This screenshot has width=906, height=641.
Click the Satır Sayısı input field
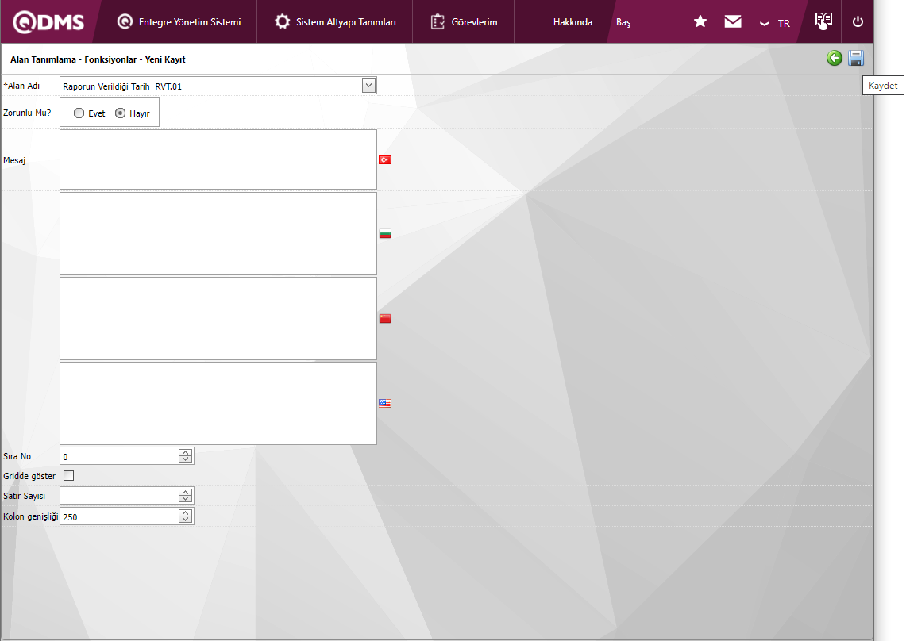119,496
